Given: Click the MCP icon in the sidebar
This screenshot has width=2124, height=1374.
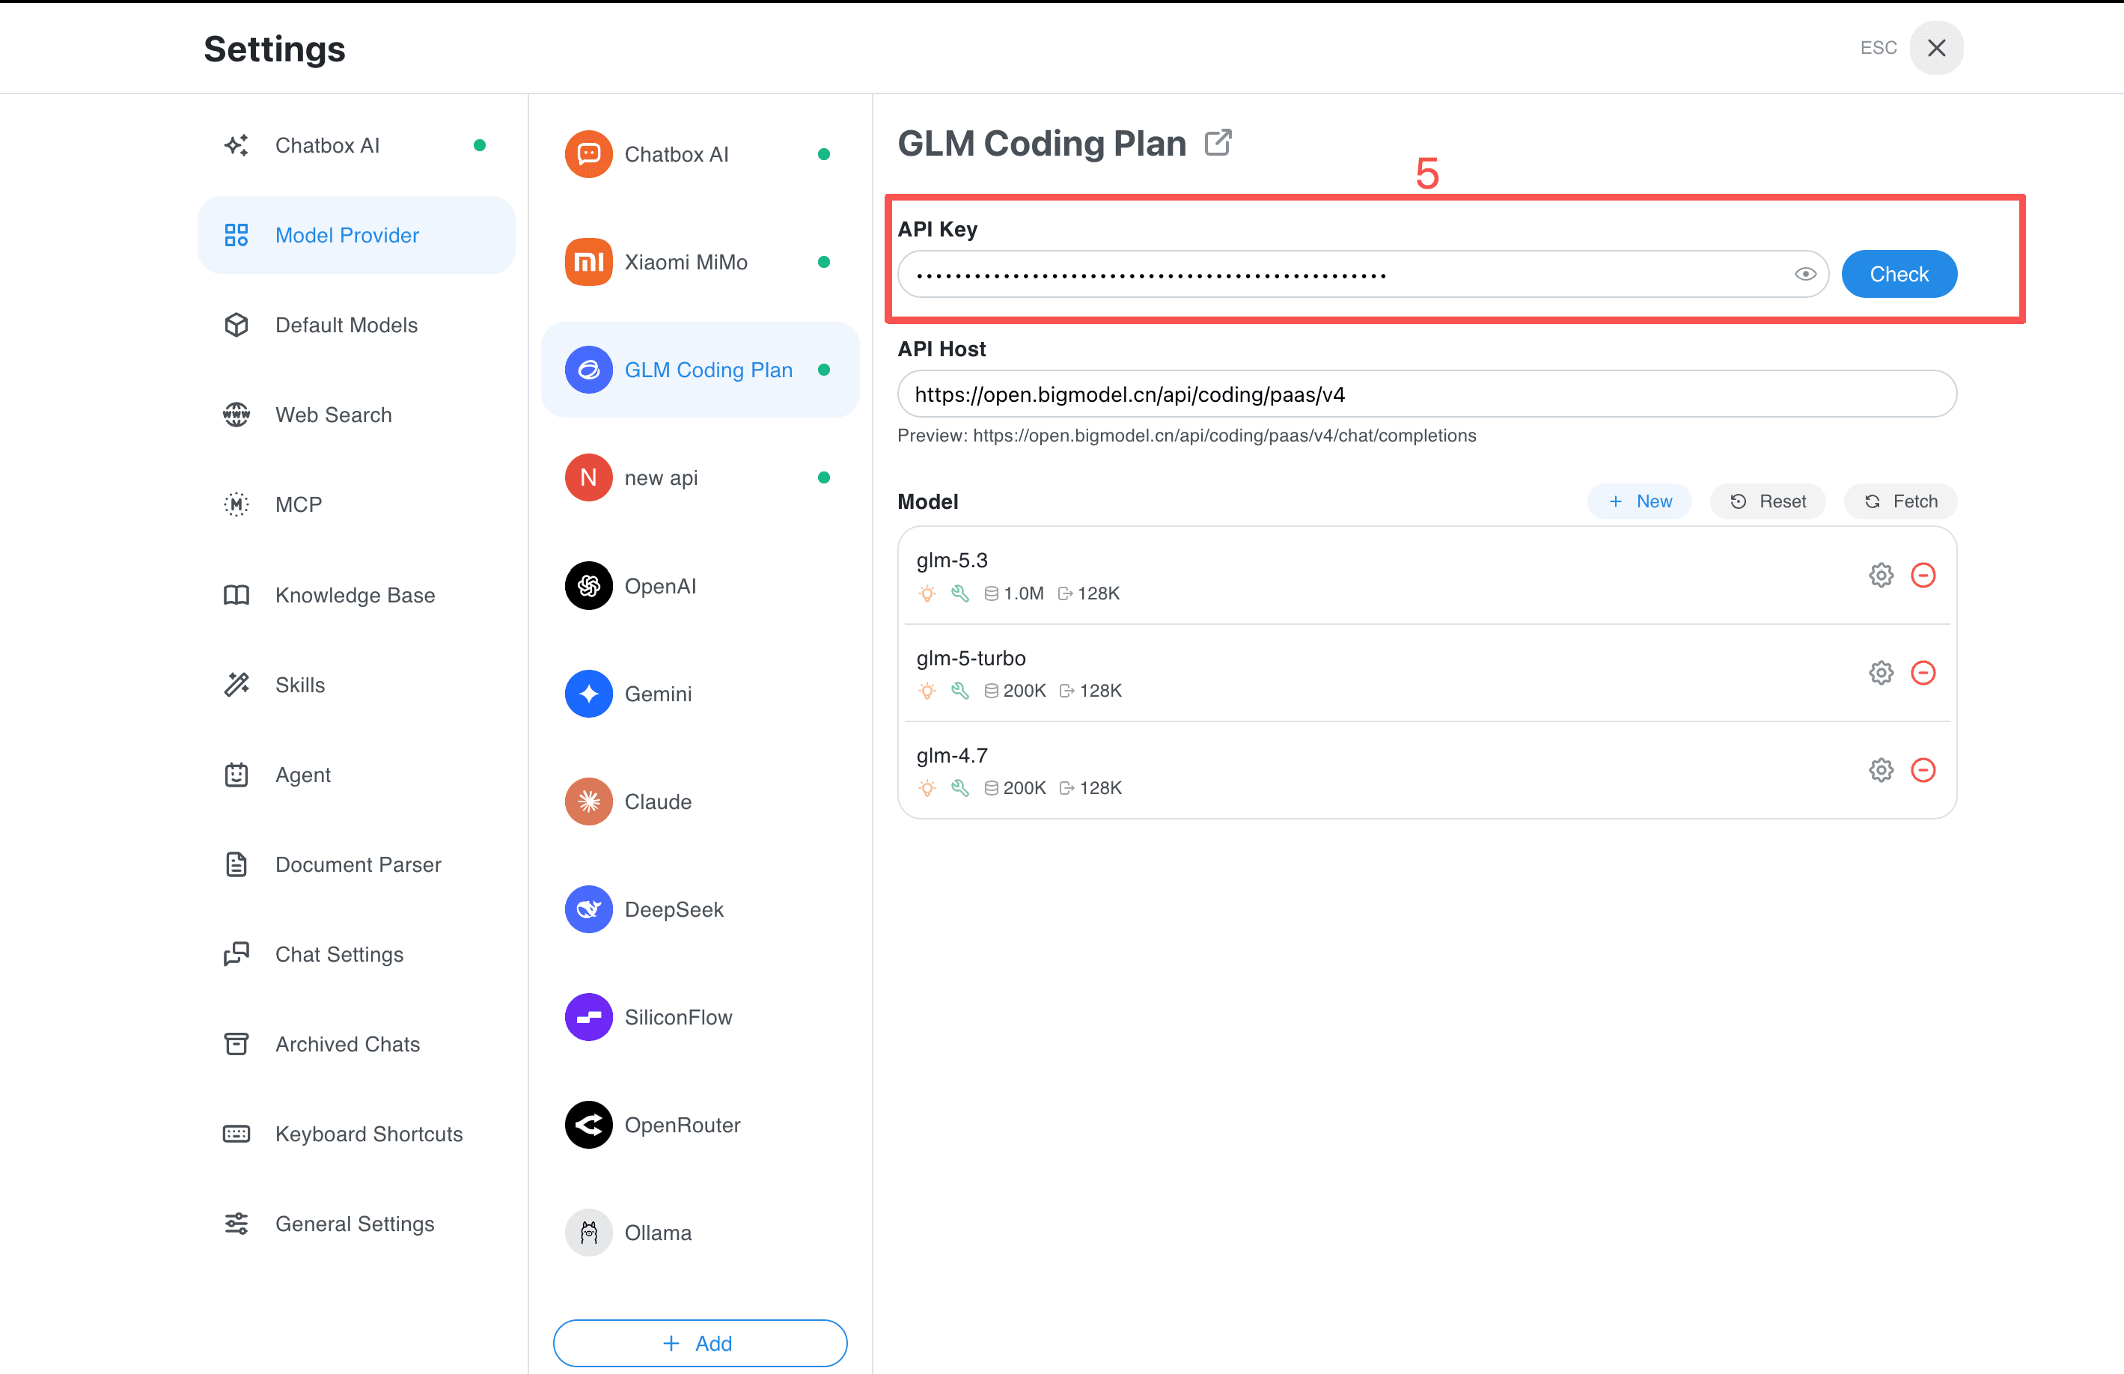Looking at the screenshot, I should coord(236,504).
